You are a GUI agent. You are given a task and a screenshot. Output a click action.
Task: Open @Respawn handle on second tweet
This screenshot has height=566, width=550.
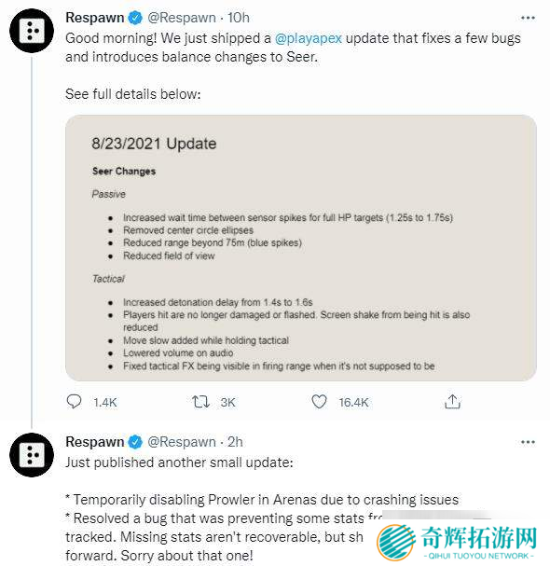182,442
